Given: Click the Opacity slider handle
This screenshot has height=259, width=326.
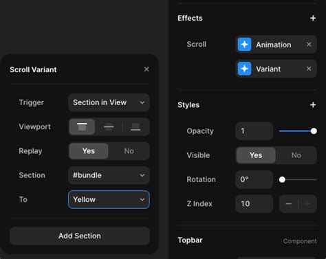Looking at the screenshot, I should [x=314, y=131].
